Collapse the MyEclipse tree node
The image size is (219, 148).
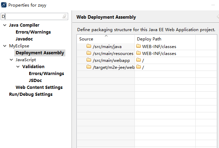click(5, 46)
